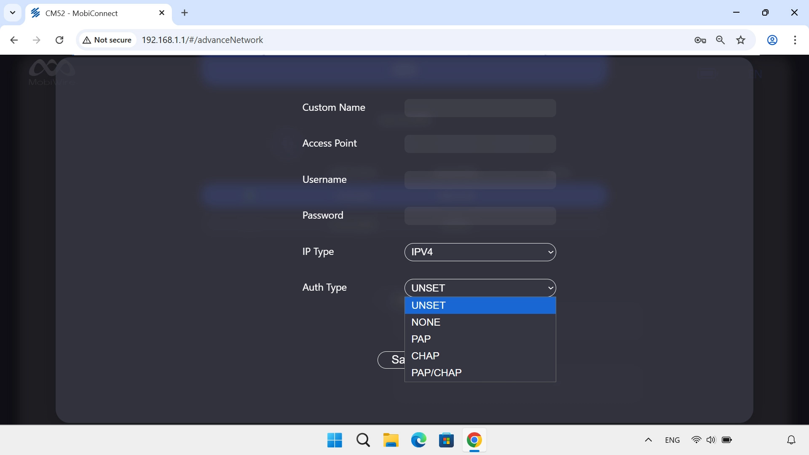
Task: Reload the page
Action: (59, 40)
